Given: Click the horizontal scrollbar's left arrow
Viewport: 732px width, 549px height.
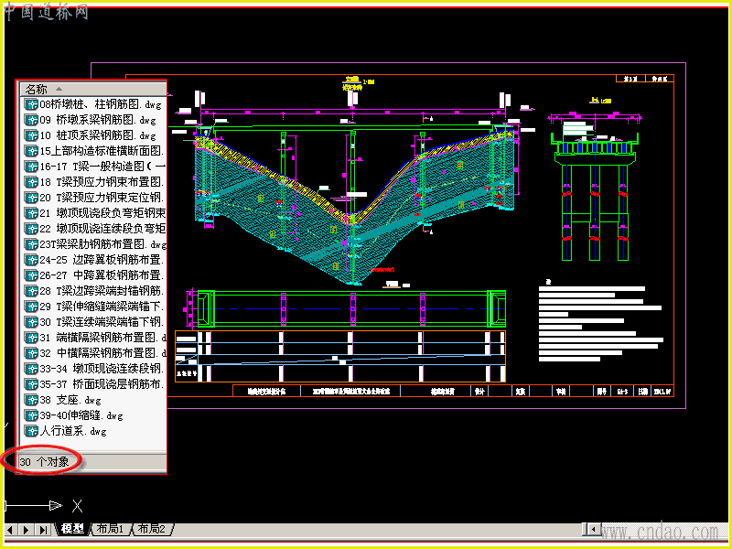Looking at the screenshot, I should click(593, 530).
